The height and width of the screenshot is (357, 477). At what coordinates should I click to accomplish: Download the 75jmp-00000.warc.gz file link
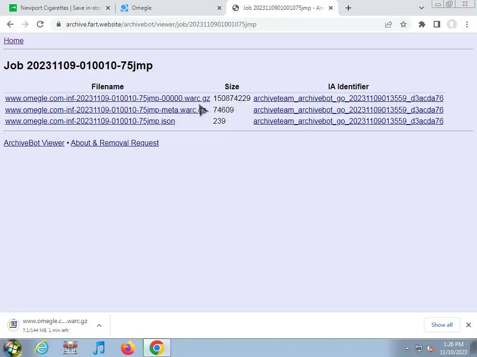tap(108, 99)
